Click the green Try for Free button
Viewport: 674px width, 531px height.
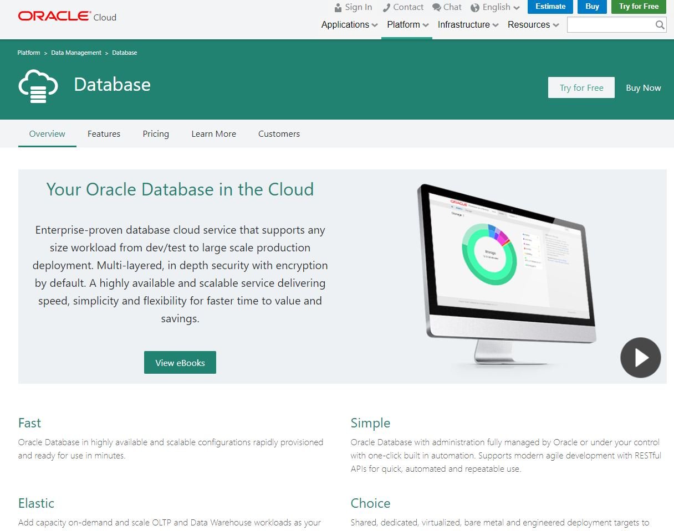[x=639, y=7]
